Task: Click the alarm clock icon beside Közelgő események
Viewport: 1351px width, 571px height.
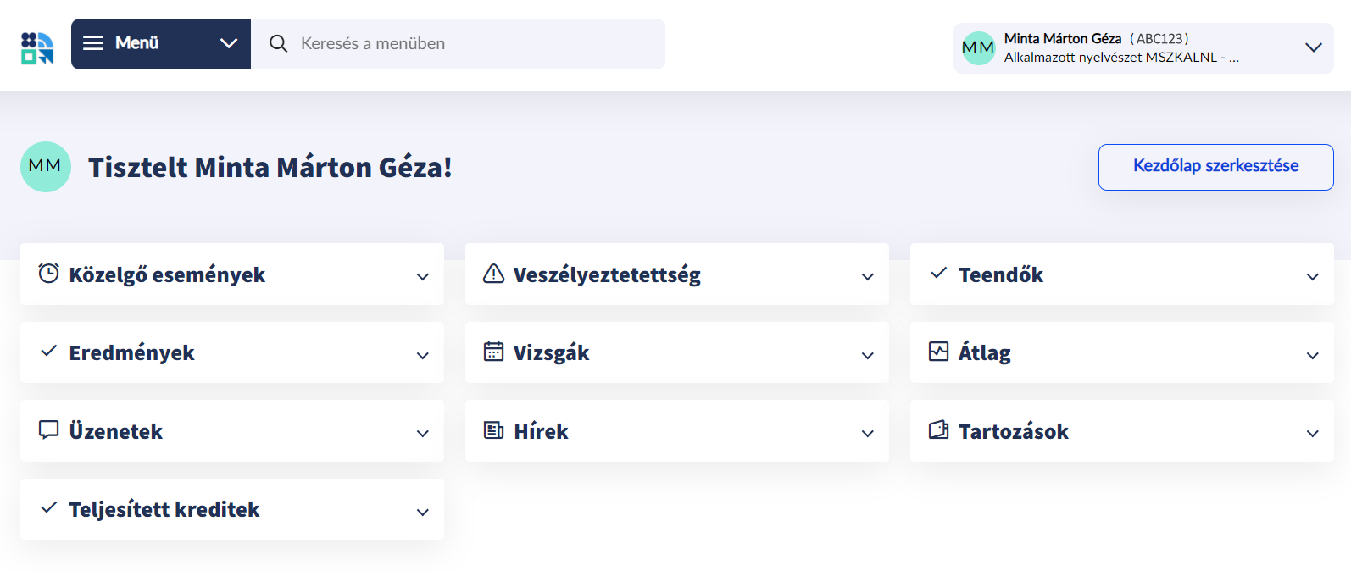Action: tap(49, 274)
